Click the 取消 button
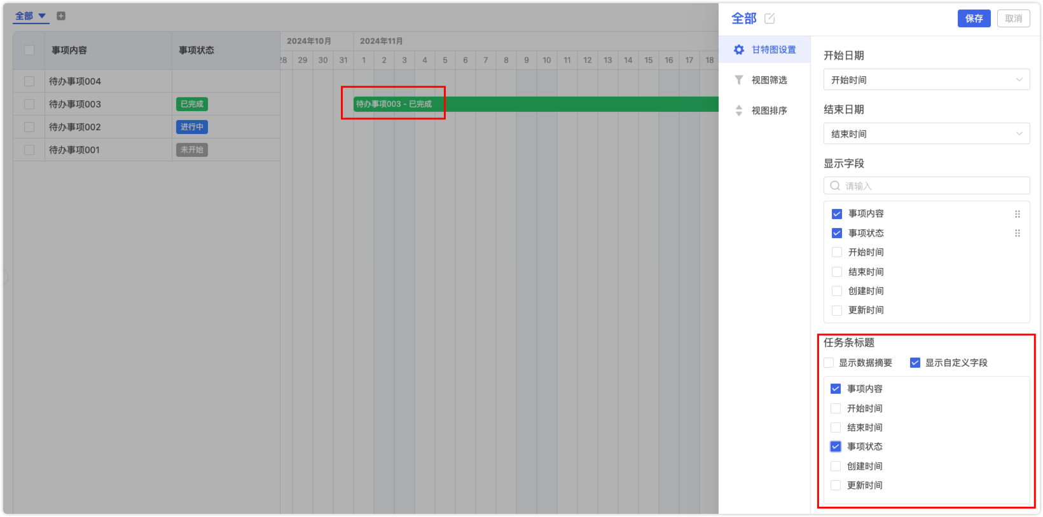 pos(1014,18)
